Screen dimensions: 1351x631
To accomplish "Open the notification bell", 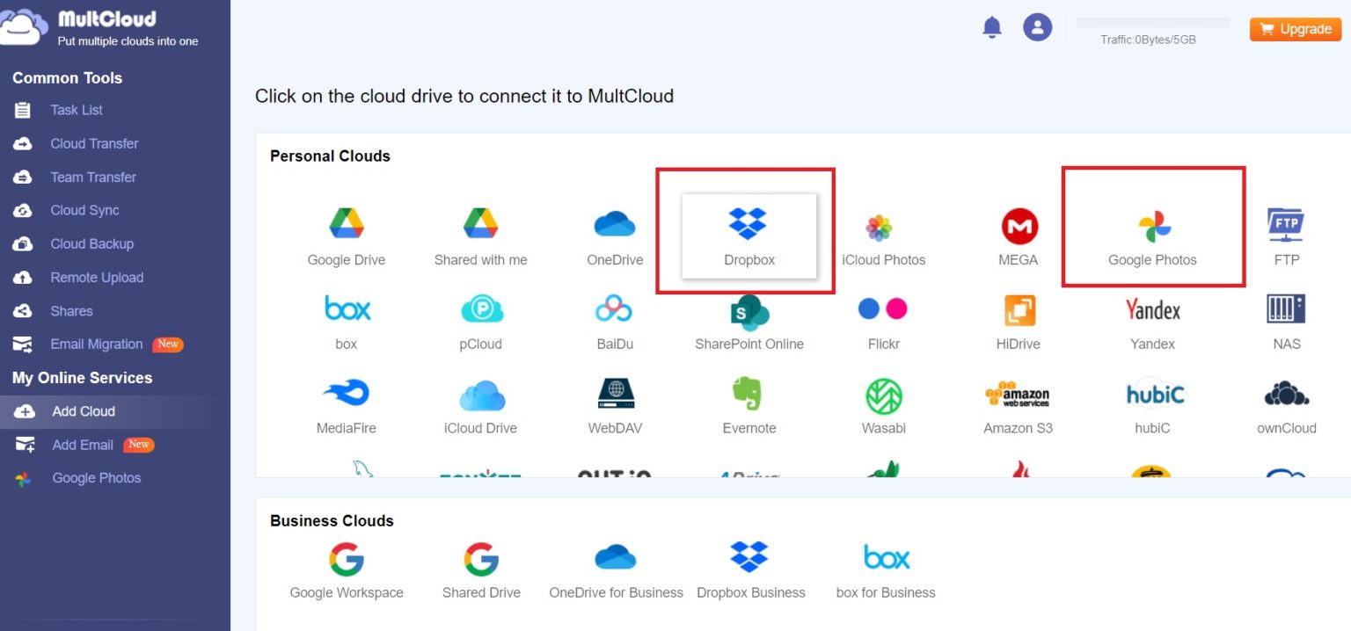I will (x=991, y=27).
